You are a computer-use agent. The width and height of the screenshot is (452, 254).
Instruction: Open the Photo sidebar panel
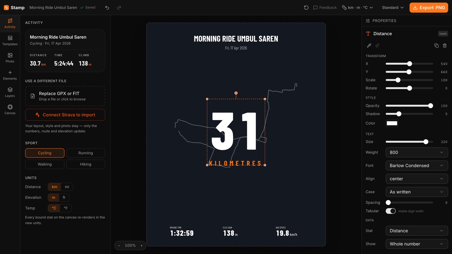[10, 58]
